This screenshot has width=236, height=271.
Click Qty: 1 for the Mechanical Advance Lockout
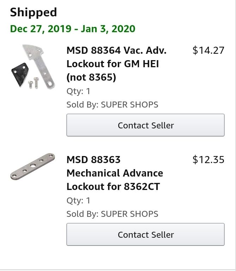(78, 201)
